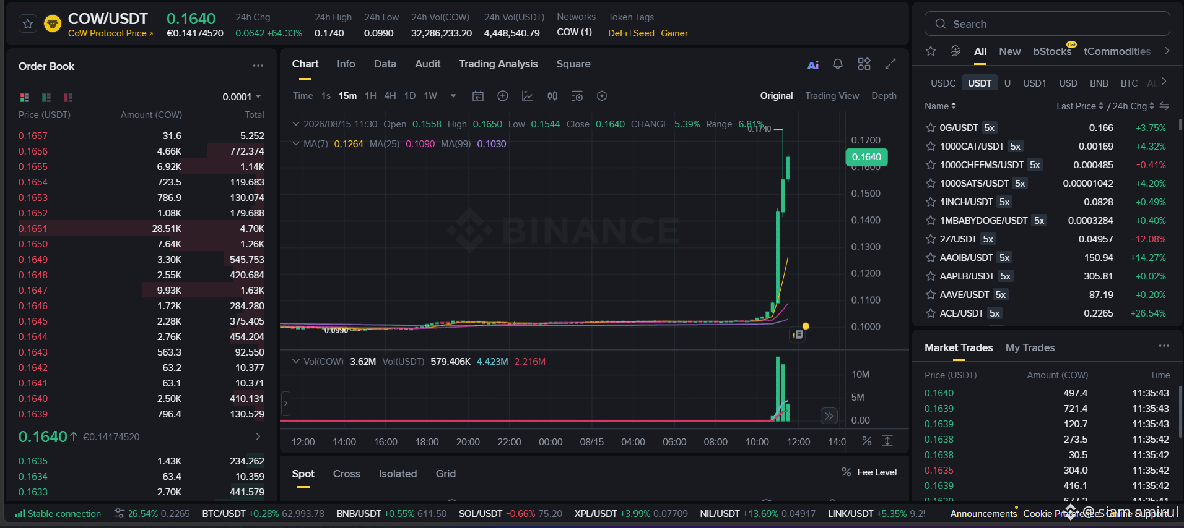Open the 0.0001 price precision dropdown
Screen dimensions: 1184x528
(242, 96)
